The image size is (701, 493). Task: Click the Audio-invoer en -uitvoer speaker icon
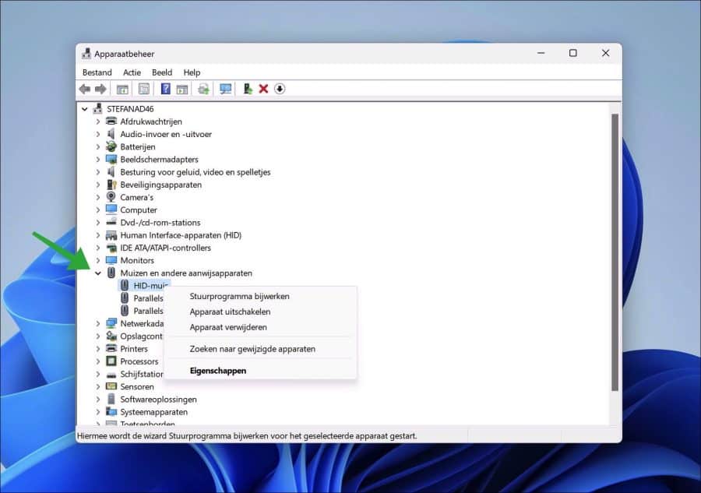point(111,134)
